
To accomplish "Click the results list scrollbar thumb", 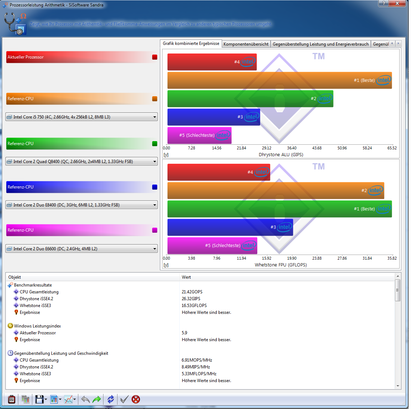I will tap(397, 290).
